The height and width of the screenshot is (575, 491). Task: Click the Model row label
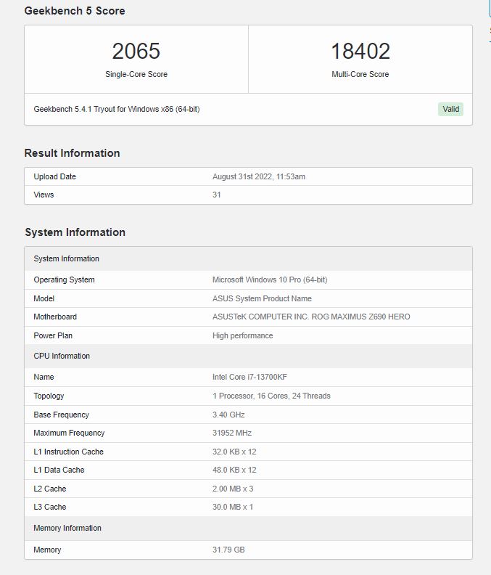pos(44,298)
